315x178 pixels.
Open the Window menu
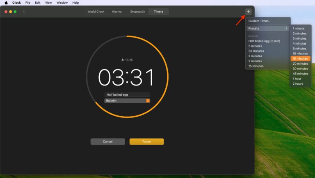(62, 2)
